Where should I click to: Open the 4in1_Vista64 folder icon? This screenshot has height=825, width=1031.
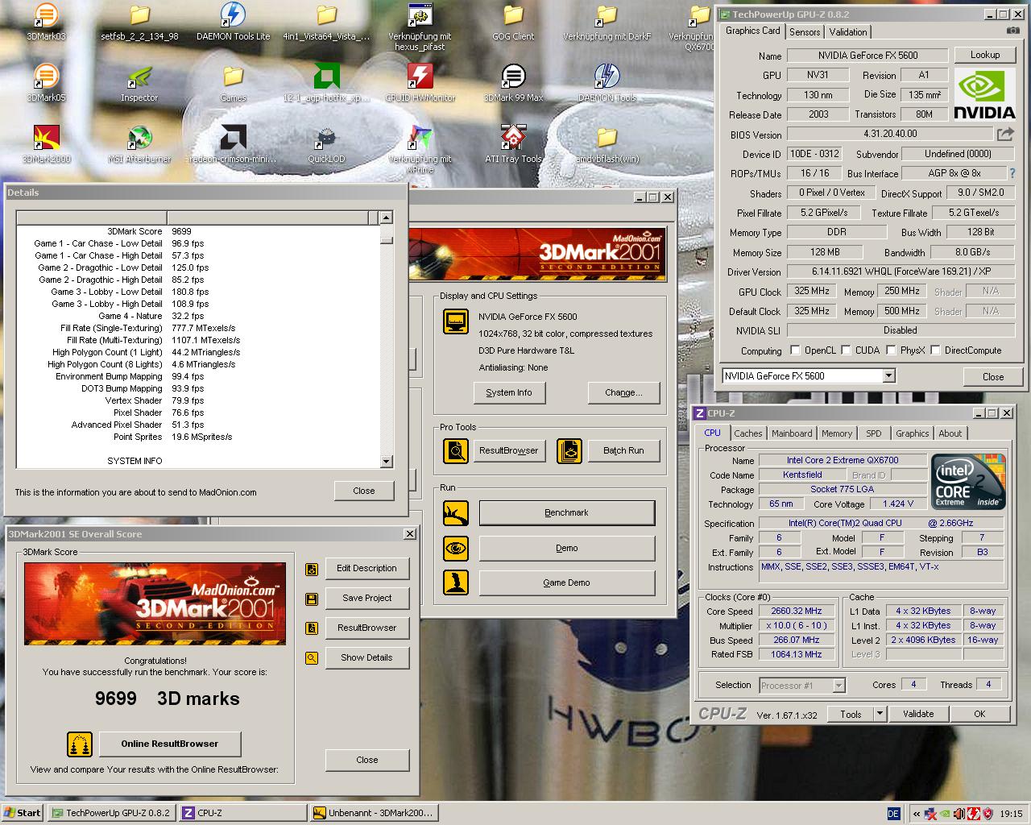(x=326, y=15)
